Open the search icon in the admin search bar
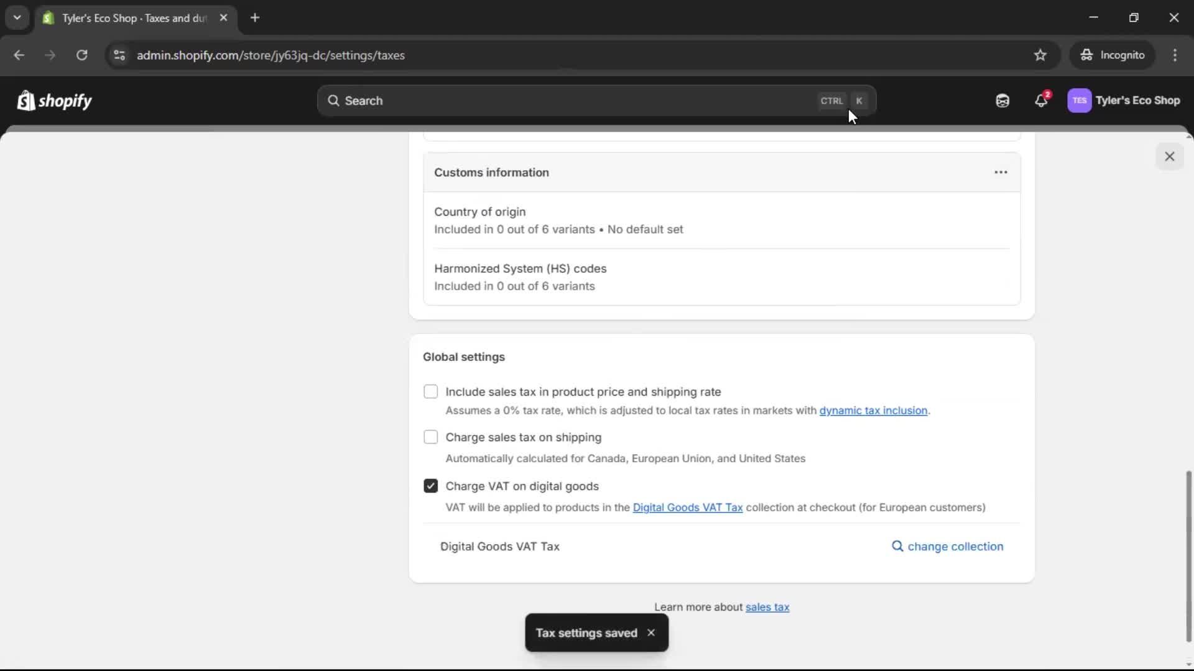Image resolution: width=1194 pixels, height=671 pixels. coord(334,101)
